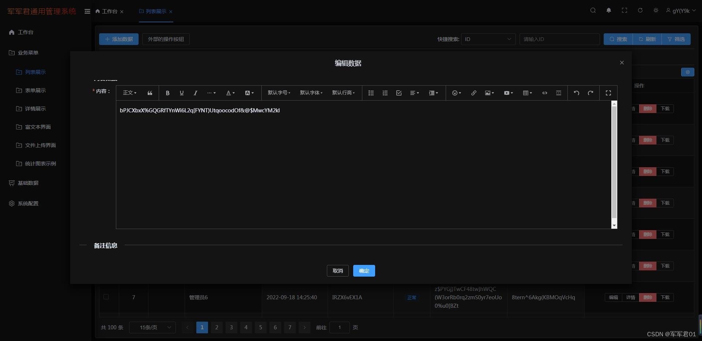Redo the last edit

coord(590,93)
